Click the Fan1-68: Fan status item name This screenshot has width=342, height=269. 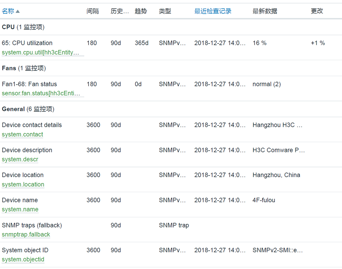tap(29, 84)
